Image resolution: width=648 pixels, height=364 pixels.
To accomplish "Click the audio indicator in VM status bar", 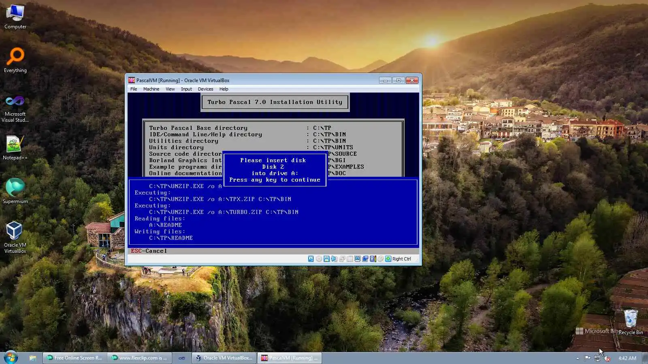I will (334, 259).
